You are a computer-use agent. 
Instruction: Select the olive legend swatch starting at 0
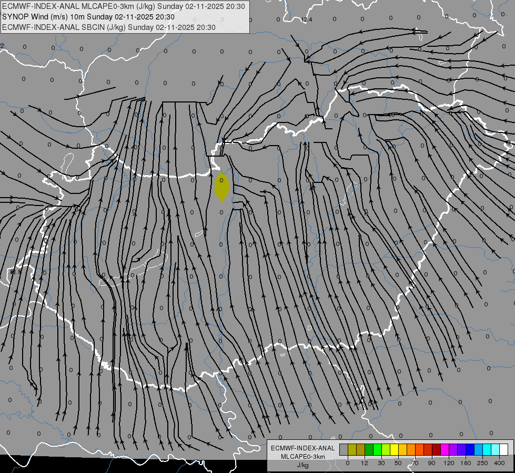click(x=352, y=449)
